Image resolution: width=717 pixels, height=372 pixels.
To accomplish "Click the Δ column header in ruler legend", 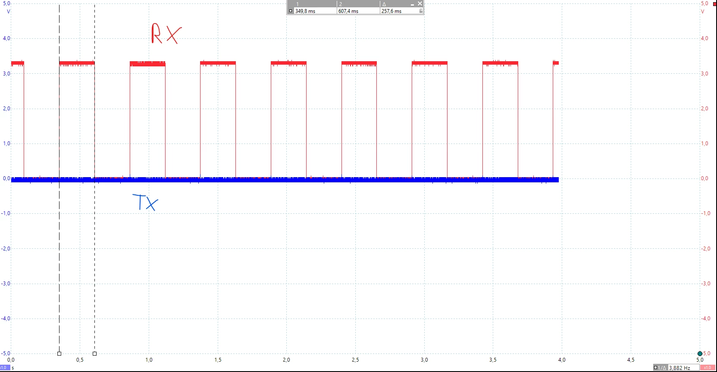I will [384, 4].
